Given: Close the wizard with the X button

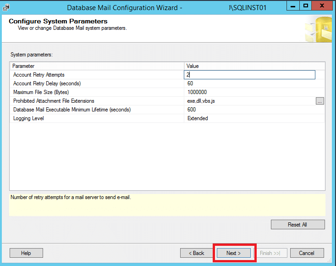Looking at the screenshot, I should click(x=322, y=6).
